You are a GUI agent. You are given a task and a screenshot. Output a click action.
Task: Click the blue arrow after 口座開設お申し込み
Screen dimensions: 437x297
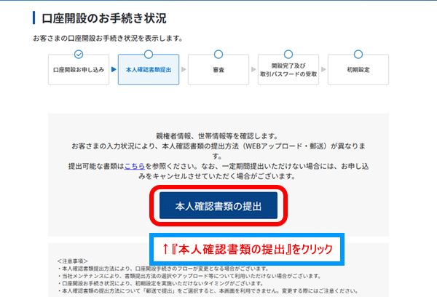click(114, 69)
